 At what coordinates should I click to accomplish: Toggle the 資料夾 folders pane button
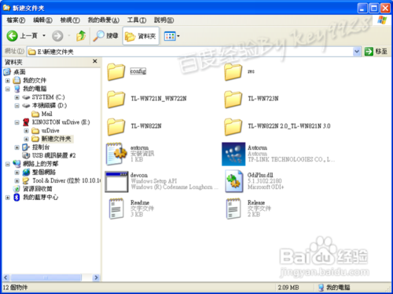point(141,36)
